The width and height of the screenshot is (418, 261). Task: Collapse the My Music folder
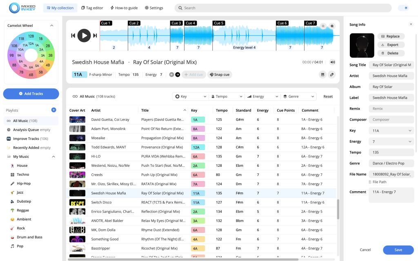pos(53,157)
